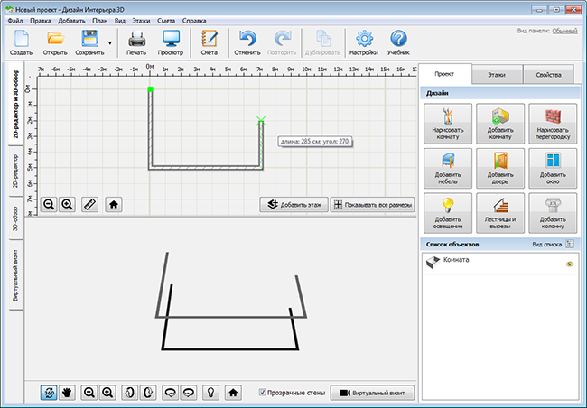The image size is (587, 408).
Task: Click Добавить дверь button
Action: (x=500, y=169)
